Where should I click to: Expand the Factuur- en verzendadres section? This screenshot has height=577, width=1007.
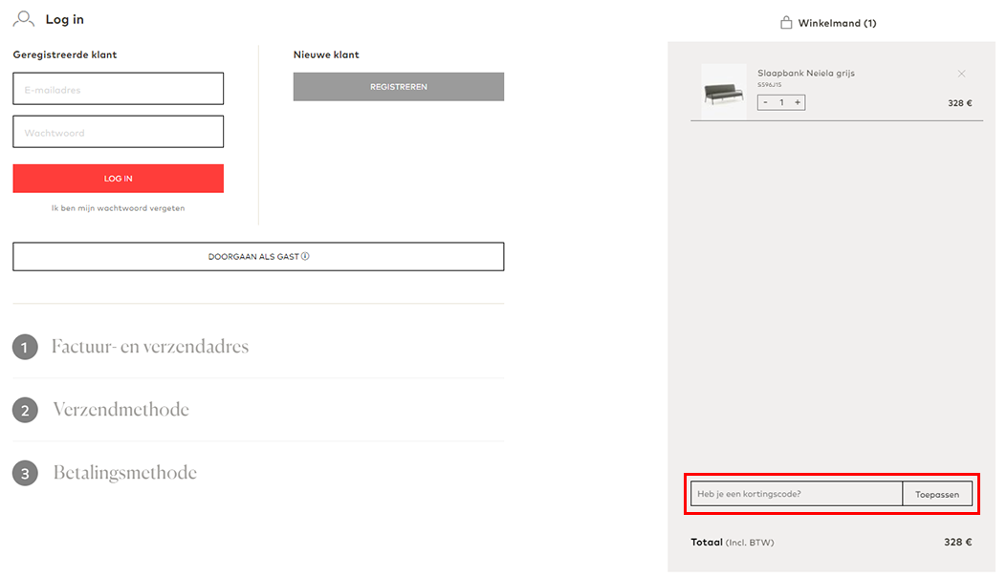pyautogui.click(x=150, y=347)
